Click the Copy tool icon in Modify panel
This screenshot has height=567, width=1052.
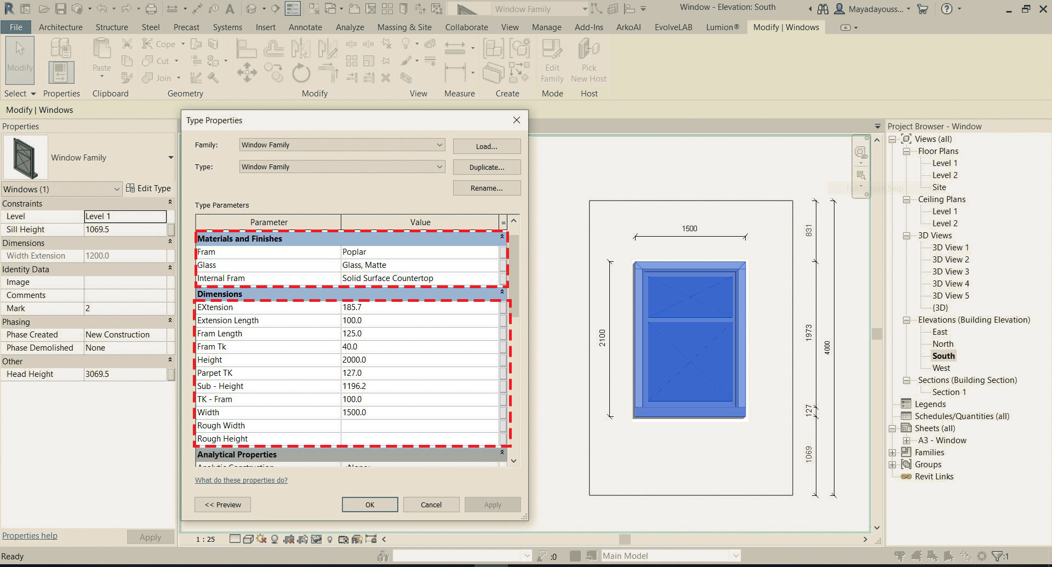point(273,73)
